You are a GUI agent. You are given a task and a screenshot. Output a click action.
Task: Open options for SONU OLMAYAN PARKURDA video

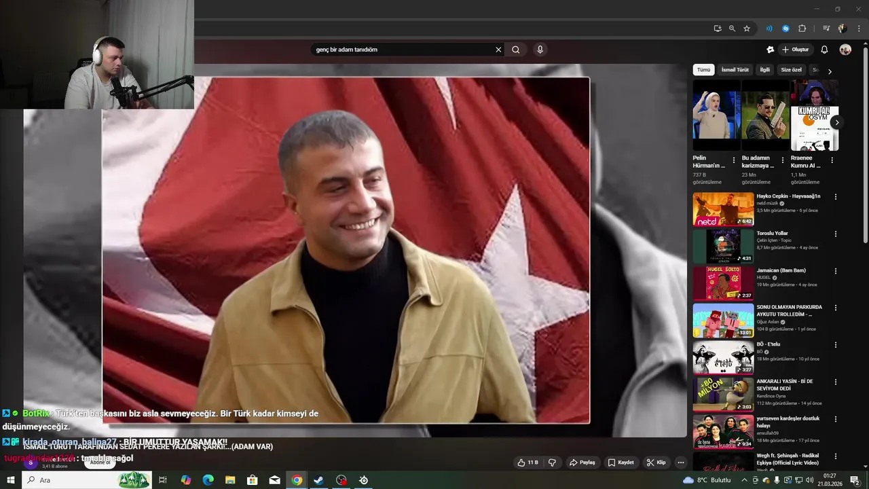(x=836, y=308)
